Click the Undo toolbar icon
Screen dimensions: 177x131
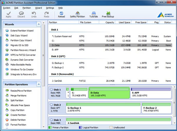(34, 14)
